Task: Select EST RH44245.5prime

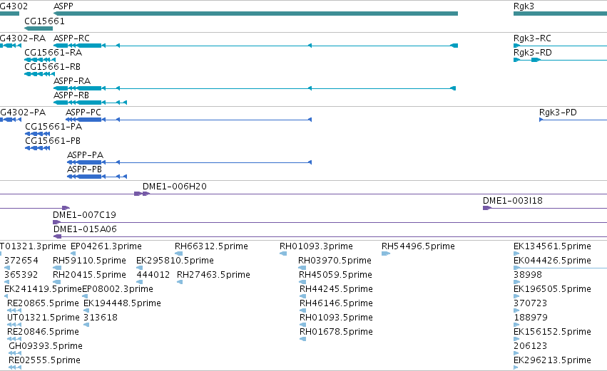Action: [x=337, y=289]
